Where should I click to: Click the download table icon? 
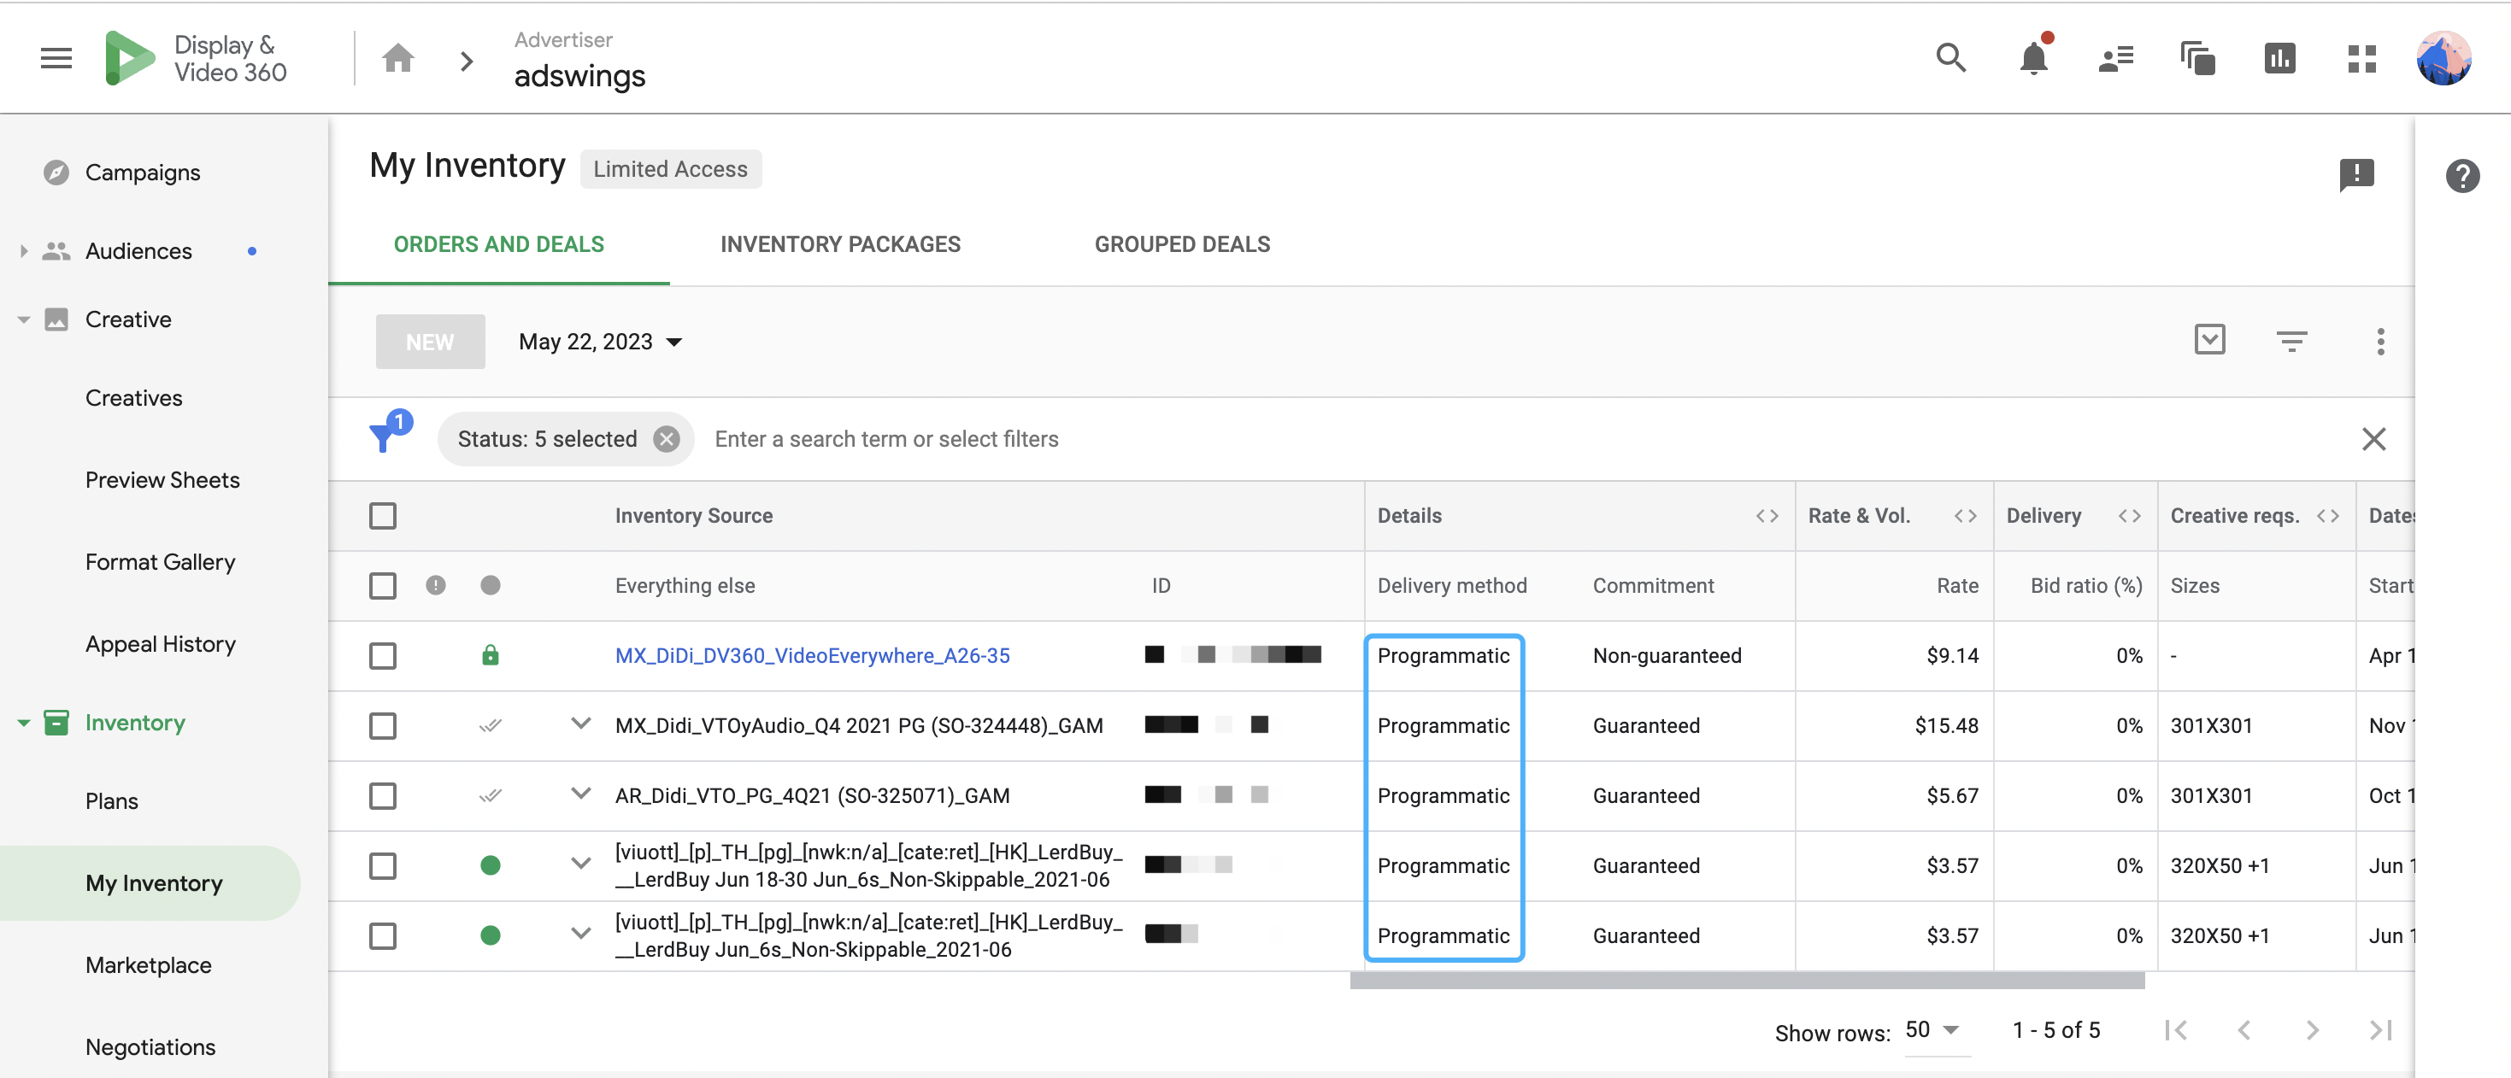click(x=2210, y=340)
